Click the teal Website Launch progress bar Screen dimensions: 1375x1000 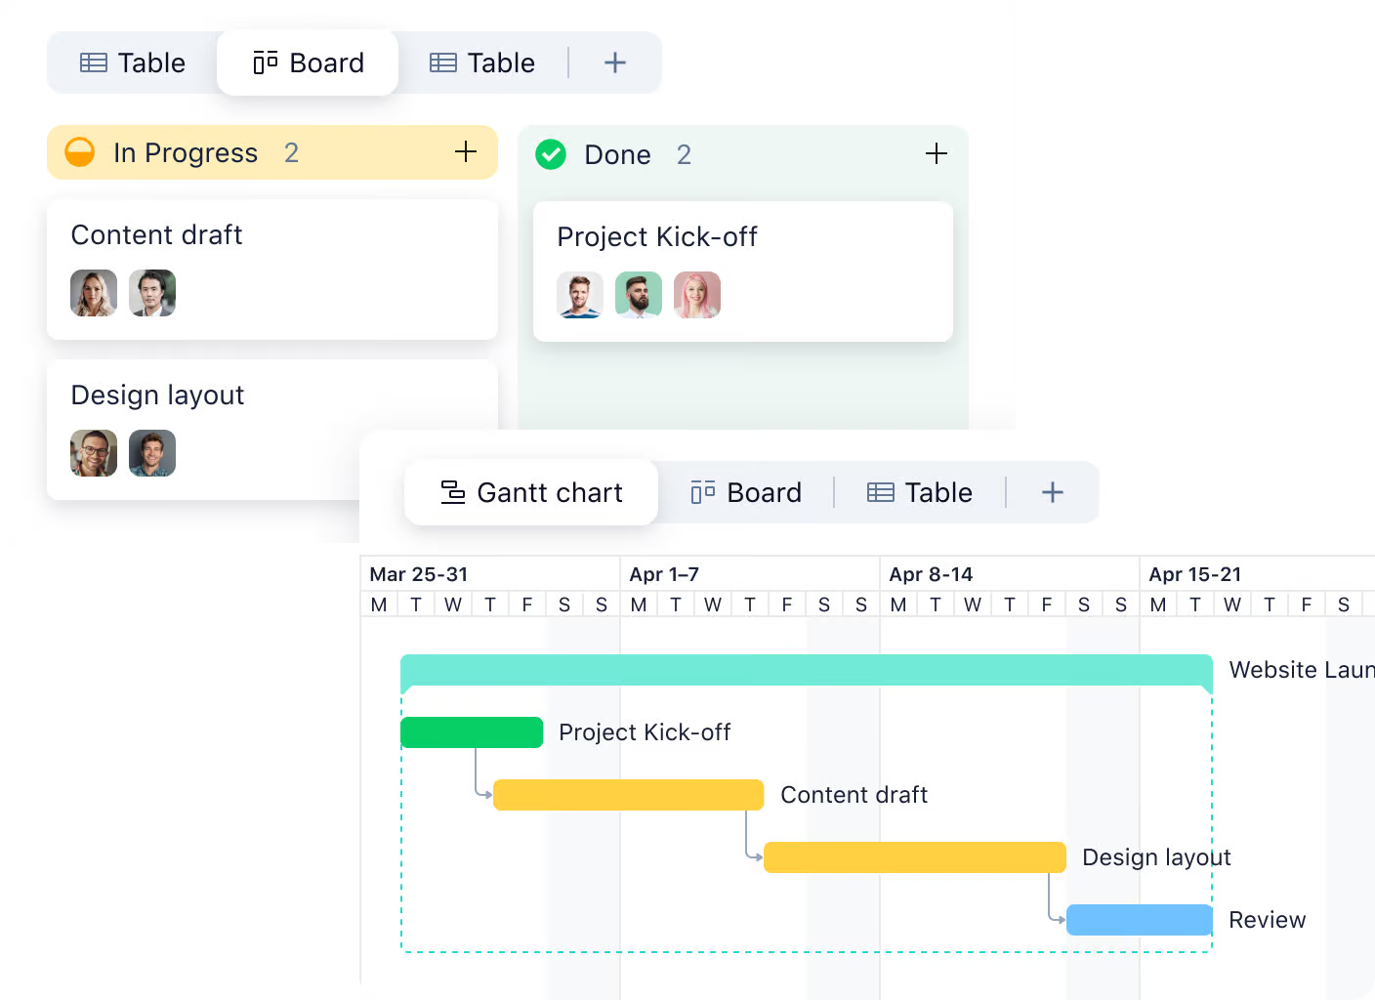[x=806, y=672]
